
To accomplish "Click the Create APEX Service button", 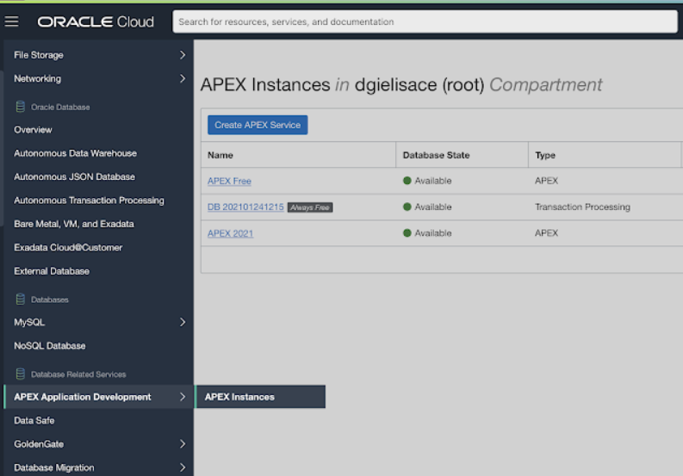I will (258, 125).
